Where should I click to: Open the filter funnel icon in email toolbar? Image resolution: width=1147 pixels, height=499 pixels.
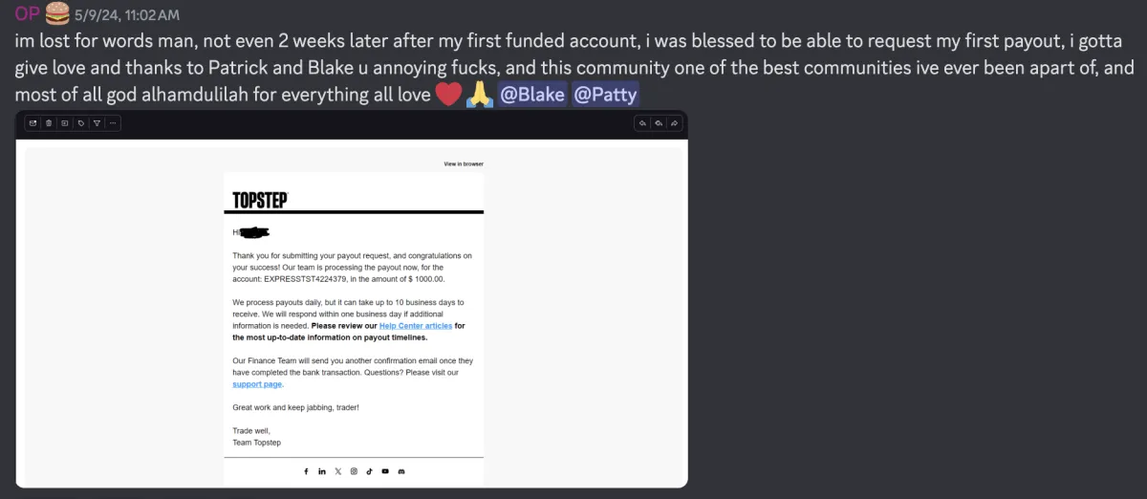97,122
